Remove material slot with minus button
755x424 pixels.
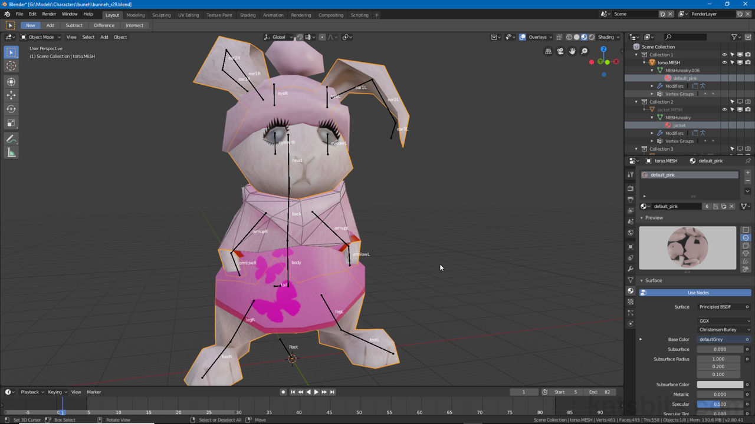coord(747,181)
